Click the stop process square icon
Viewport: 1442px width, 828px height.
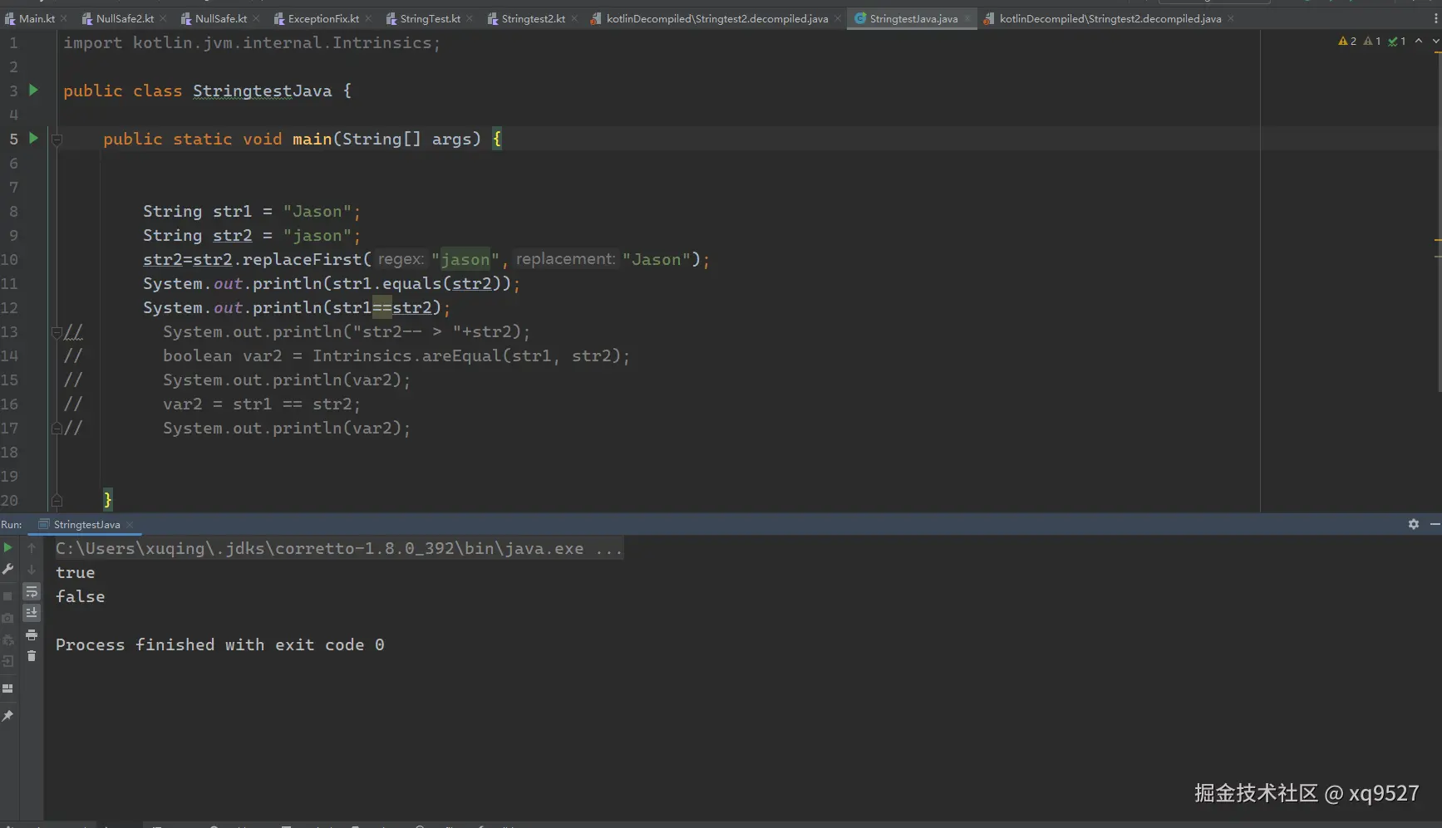click(7, 595)
